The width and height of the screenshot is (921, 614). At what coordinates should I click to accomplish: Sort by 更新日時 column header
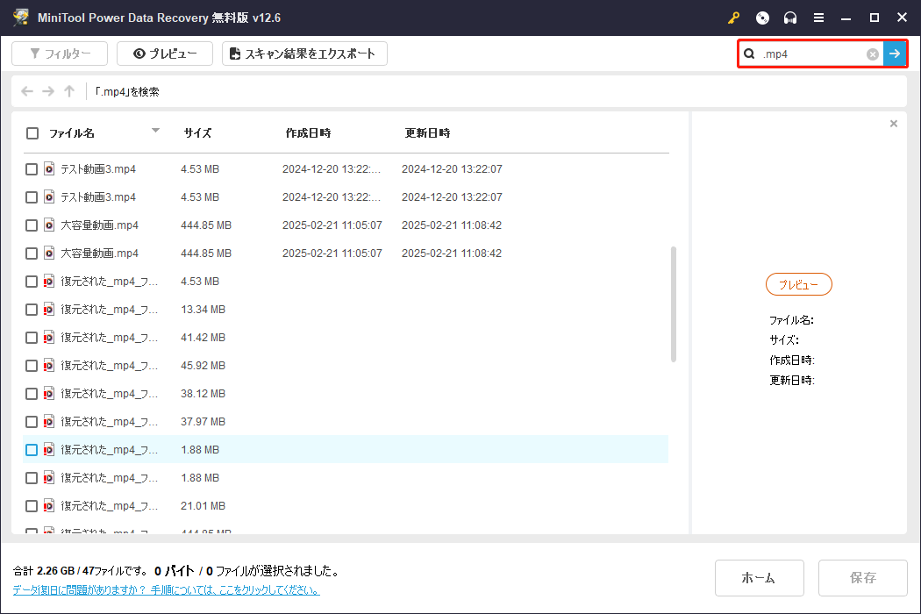[x=427, y=133]
